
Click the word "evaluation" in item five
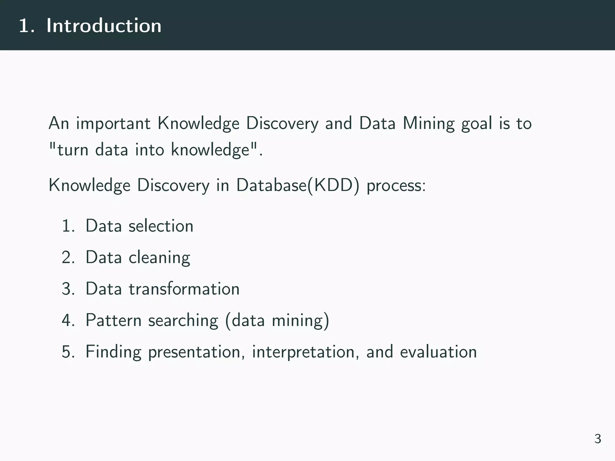(438, 352)
